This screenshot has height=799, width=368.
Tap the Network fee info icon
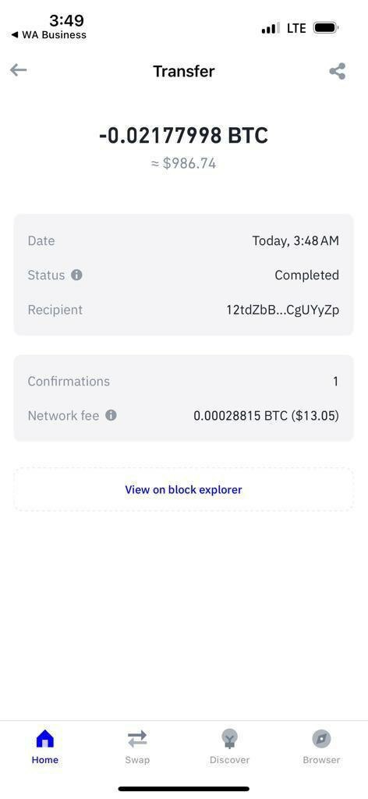[111, 415]
